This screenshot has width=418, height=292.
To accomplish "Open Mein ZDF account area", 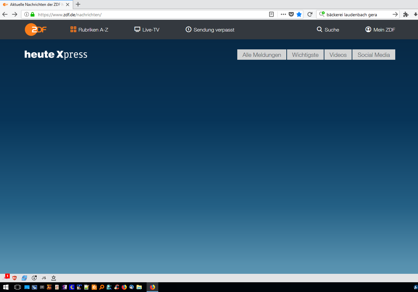I will (x=380, y=30).
